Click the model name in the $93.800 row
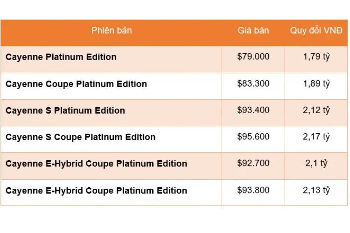This screenshot has height=233, width=350. click(x=96, y=191)
